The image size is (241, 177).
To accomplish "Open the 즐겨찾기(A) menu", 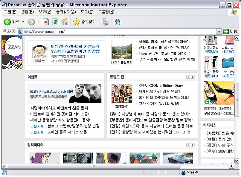I will click(x=66, y=12).
